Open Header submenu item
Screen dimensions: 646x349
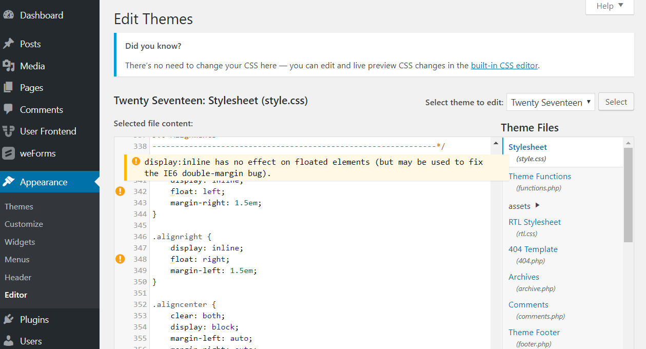tap(18, 277)
